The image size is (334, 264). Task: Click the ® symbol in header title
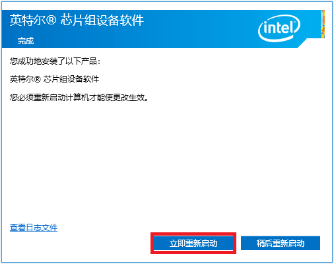point(51,20)
